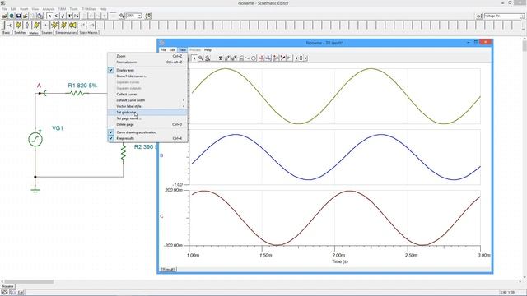
Task: Click the first icon in the bottom status bar
Action: [5, 293]
